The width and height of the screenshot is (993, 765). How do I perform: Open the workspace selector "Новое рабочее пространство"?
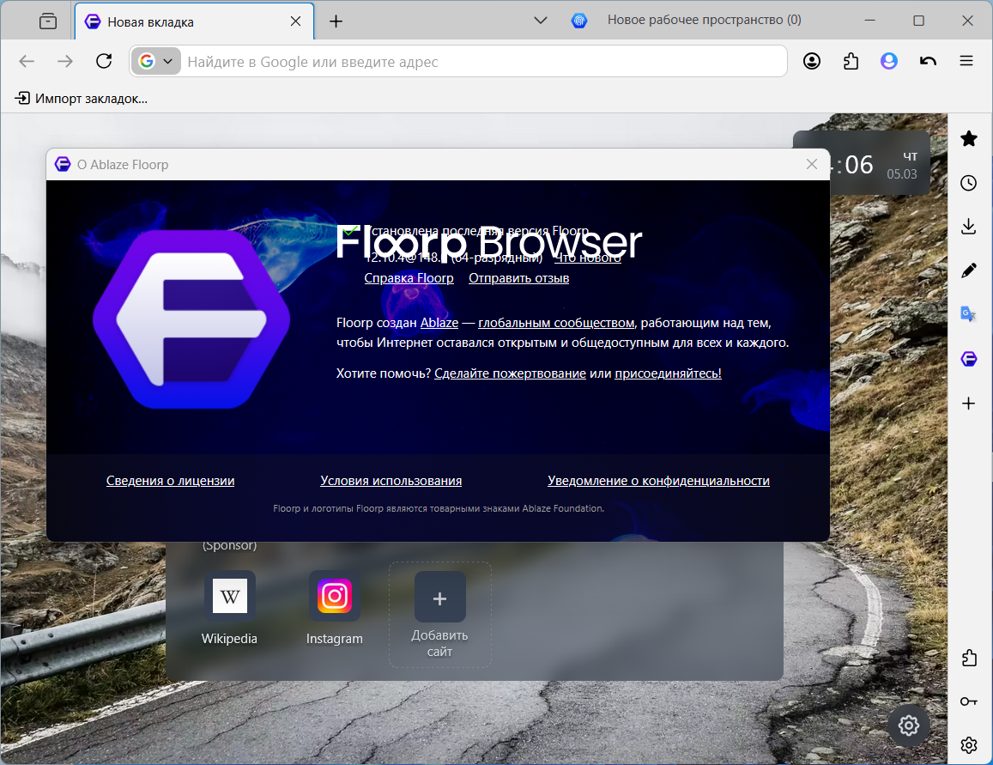click(x=686, y=21)
